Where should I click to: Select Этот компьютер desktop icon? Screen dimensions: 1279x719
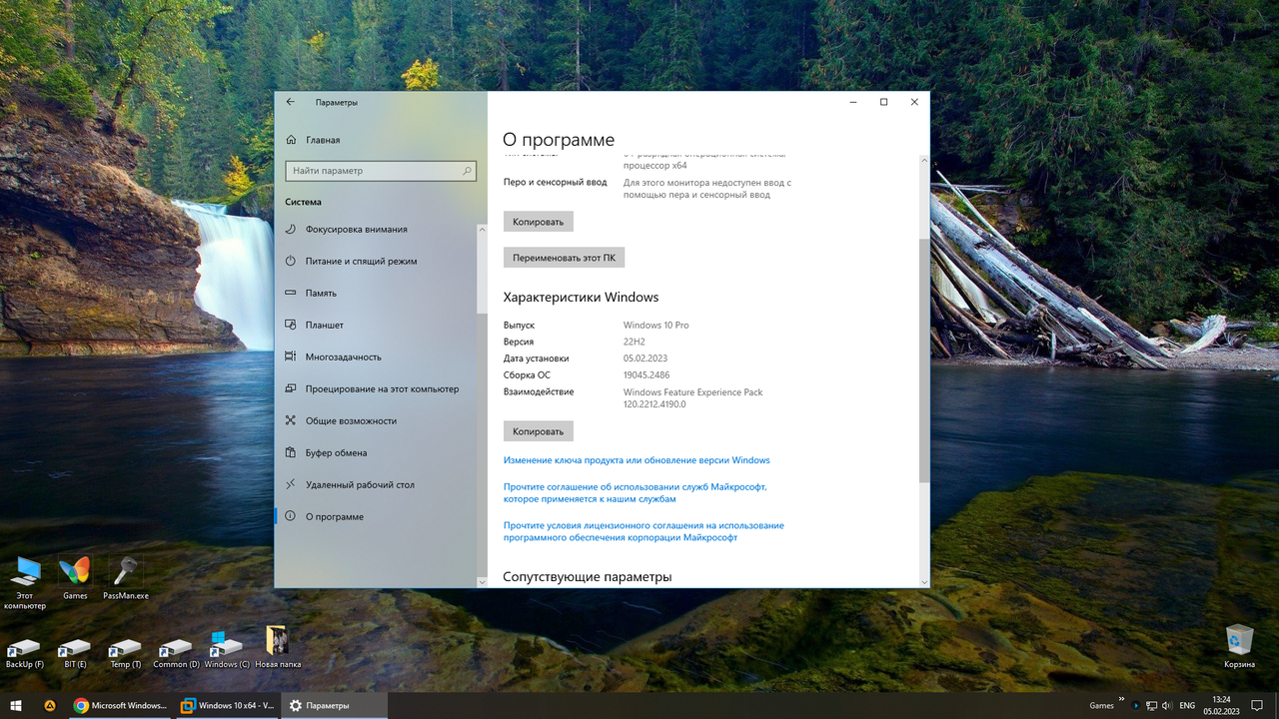click(25, 582)
